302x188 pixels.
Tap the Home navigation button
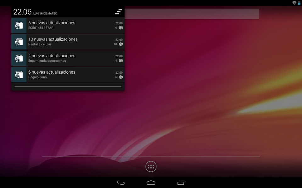coord(151,183)
